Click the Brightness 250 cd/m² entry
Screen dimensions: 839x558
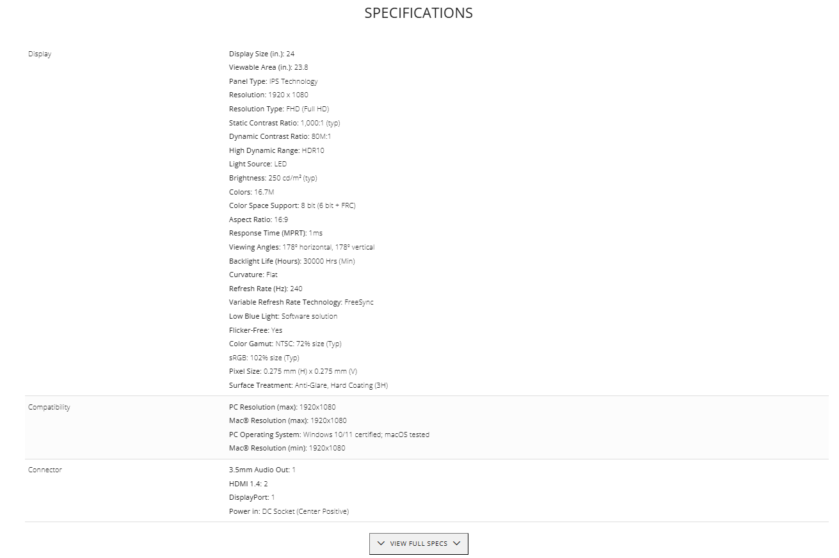pos(273,178)
